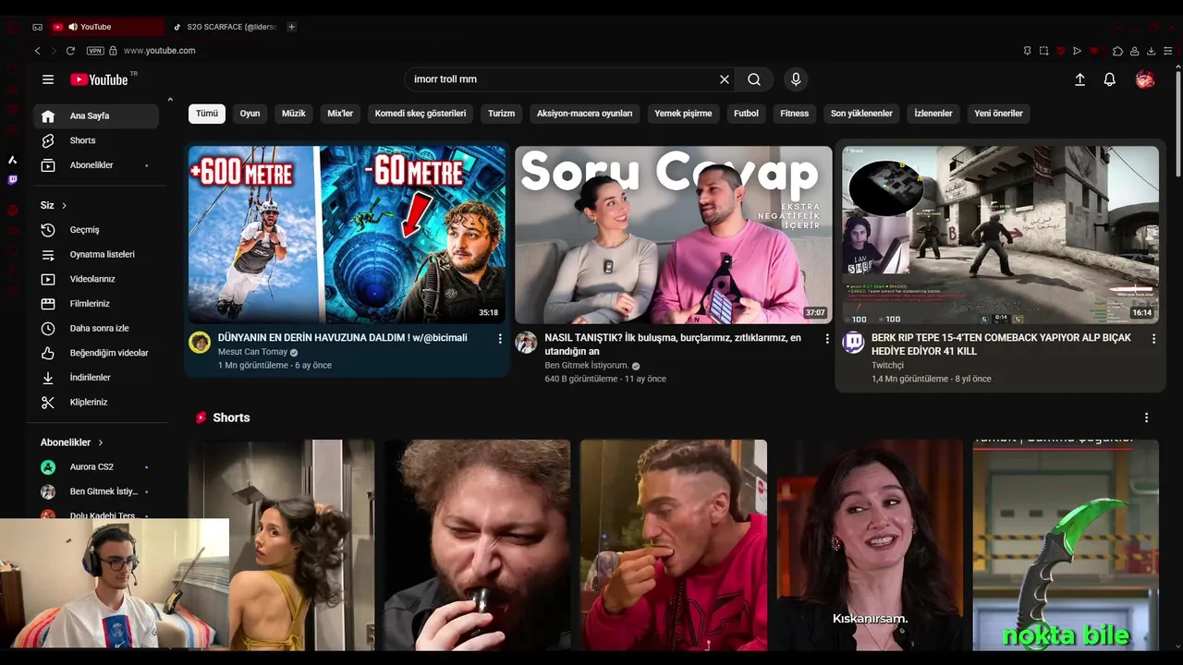The image size is (1183, 665).
Task: Open the YouTube hamburger guide menu
Action: pos(48,79)
